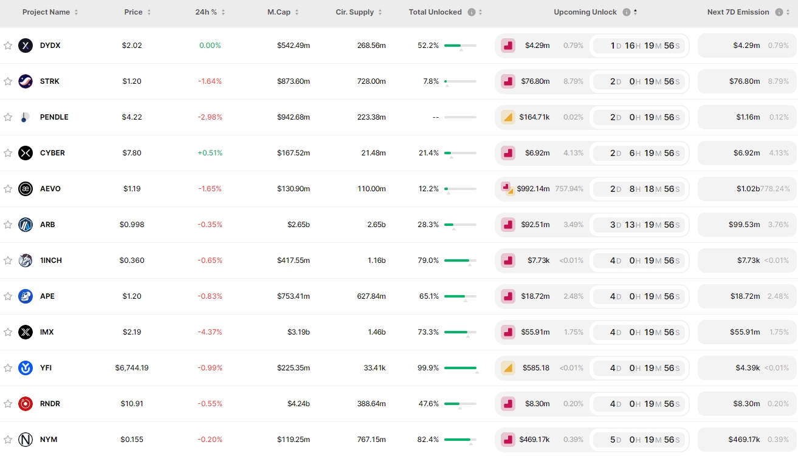Toggle the APE favorite star
Screen dimensions: 798x456
tap(8, 296)
